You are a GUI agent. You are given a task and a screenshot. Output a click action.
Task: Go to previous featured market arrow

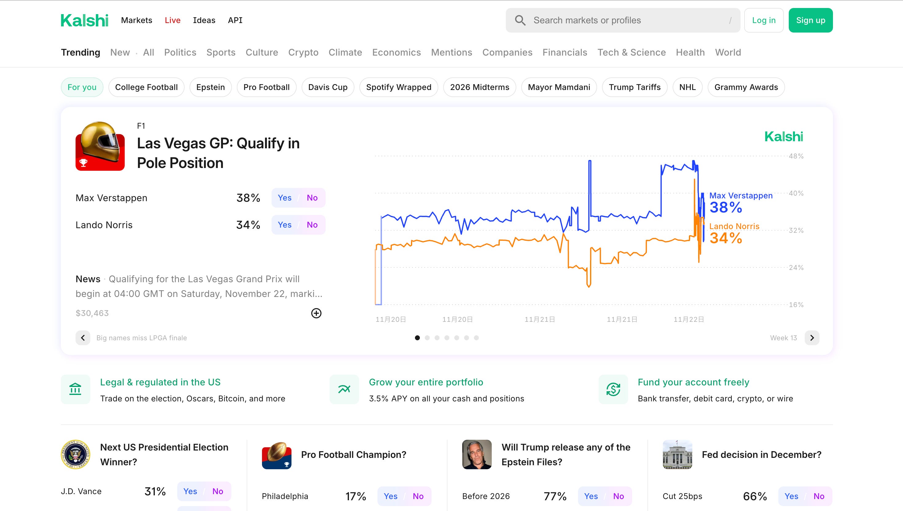[x=83, y=338]
